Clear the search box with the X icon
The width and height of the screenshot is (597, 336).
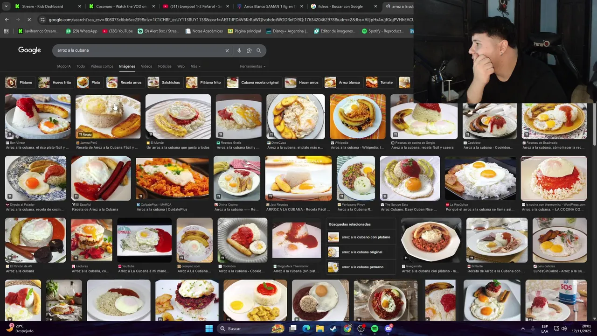[227, 50]
